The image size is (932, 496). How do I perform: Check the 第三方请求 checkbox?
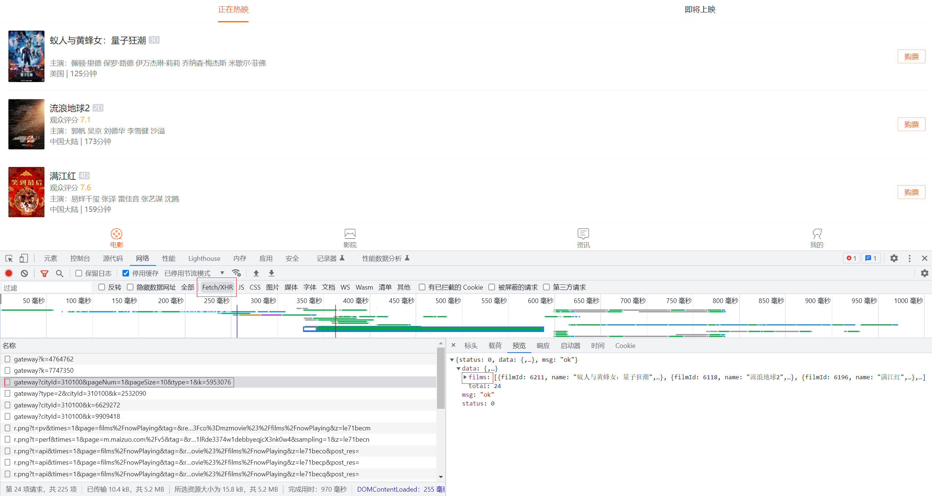(546, 287)
